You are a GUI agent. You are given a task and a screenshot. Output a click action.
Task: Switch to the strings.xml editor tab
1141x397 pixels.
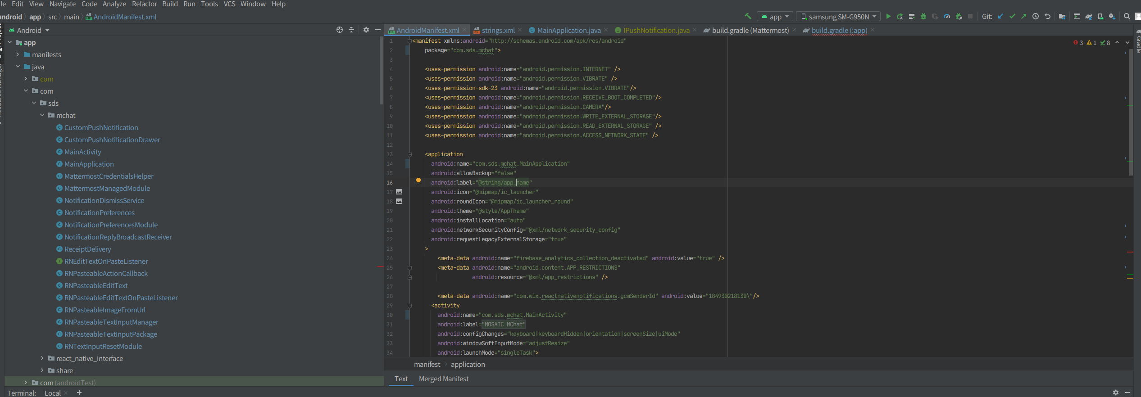[x=498, y=30]
